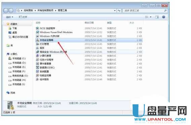Select the 性能监视器 icon
The image size is (191, 125).
[x=37, y=75]
